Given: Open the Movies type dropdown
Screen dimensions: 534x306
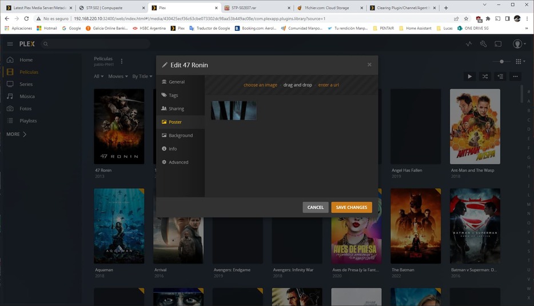Looking at the screenshot, I should (118, 76).
